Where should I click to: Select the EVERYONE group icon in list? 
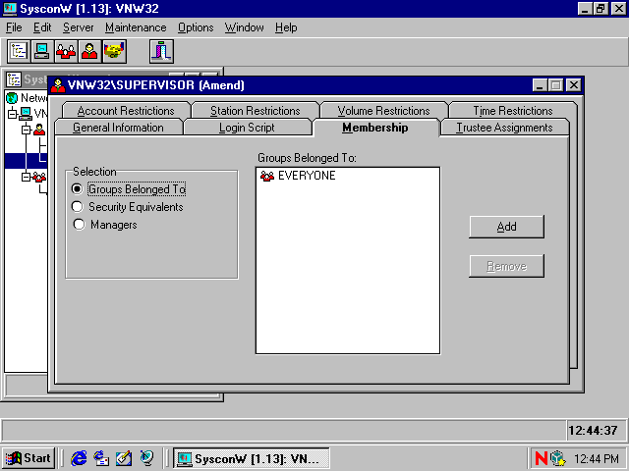(267, 176)
